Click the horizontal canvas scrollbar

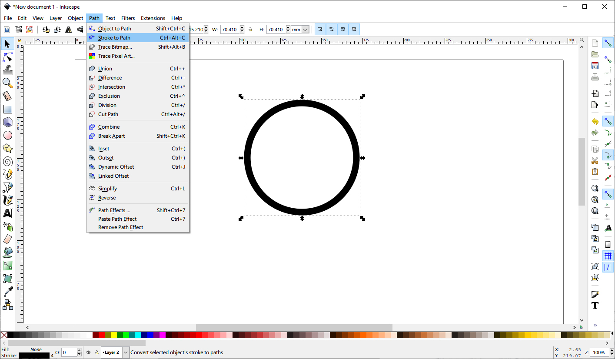point(294,327)
